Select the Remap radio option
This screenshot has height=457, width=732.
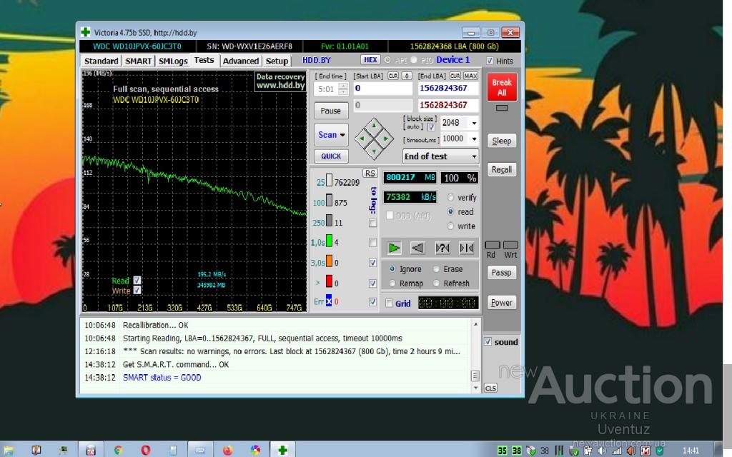[x=392, y=283]
